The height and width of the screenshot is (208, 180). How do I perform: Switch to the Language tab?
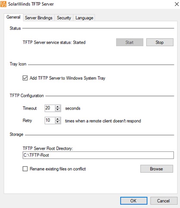[84, 18]
